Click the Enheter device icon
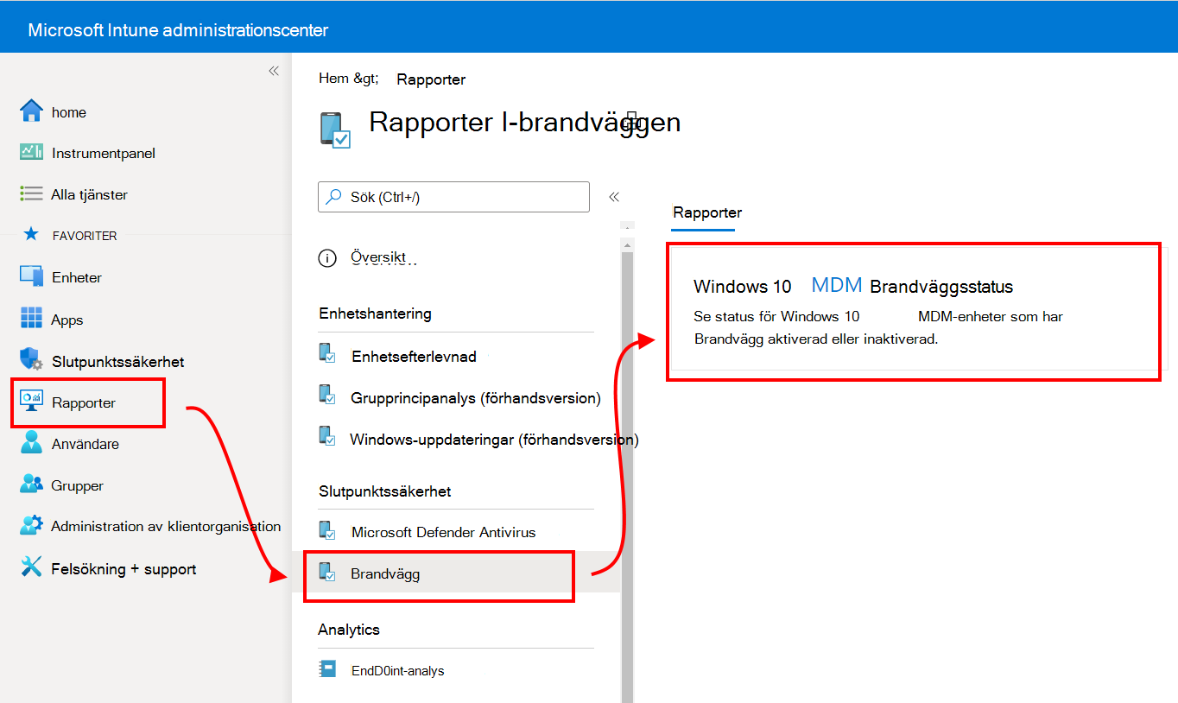The width and height of the screenshot is (1178, 703). coord(31,276)
